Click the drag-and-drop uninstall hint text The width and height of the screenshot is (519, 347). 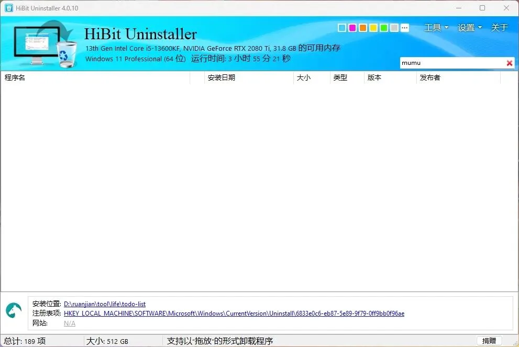point(220,341)
